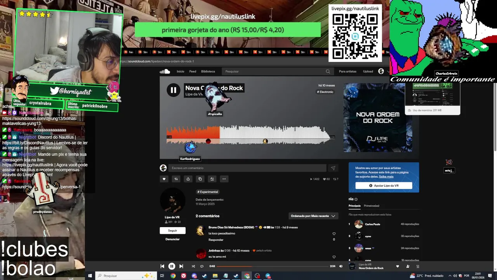Image resolution: width=497 pixels, height=280 pixels.
Task: Switch to the Principais fans tab
Action: click(355, 206)
